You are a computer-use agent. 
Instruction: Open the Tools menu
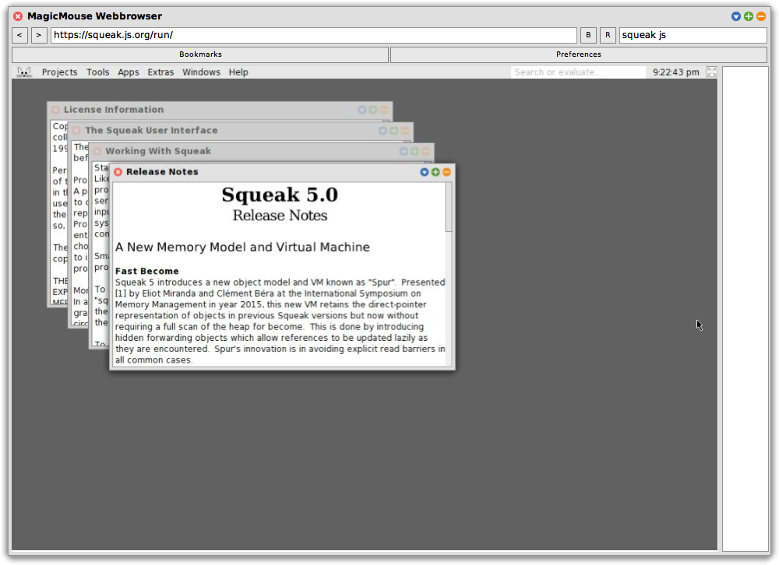click(x=98, y=72)
